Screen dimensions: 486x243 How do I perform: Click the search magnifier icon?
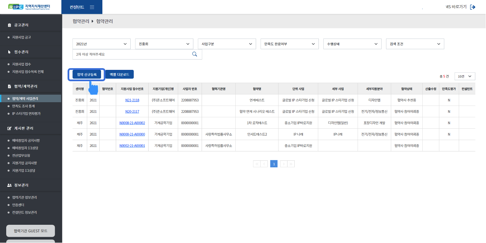click(194, 54)
